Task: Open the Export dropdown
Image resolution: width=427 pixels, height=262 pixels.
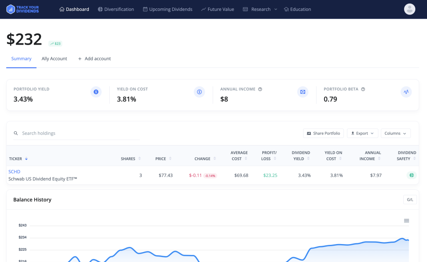Action: pos(362,133)
